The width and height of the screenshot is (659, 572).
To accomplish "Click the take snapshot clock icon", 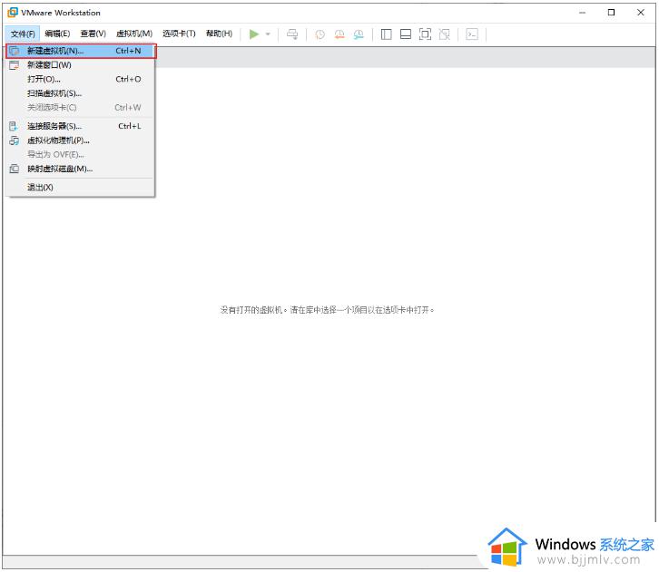I will tap(320, 34).
